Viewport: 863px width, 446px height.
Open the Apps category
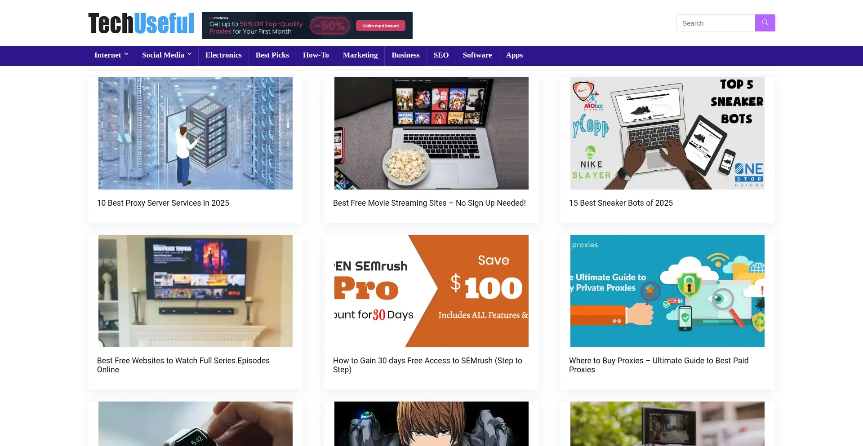514,55
